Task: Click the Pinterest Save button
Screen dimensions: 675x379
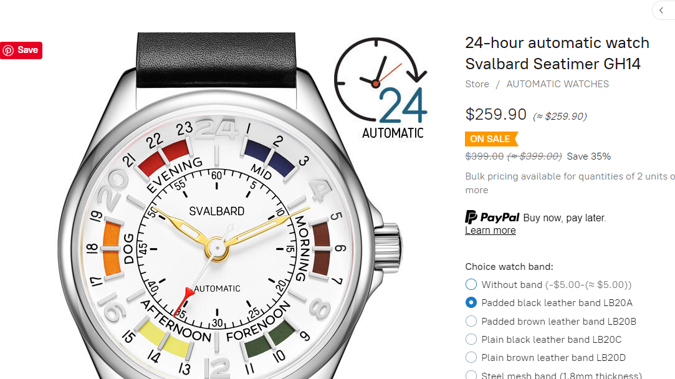Action: [x=21, y=50]
